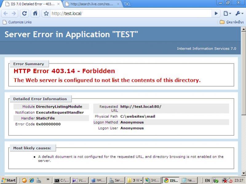Open the Windows Start menu
Screen dimensions: 246x184
click(9, 180)
